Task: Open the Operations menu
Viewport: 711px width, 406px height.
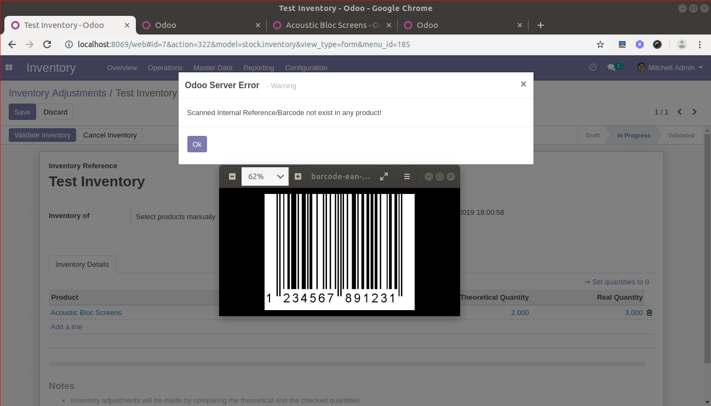Action: coord(165,68)
